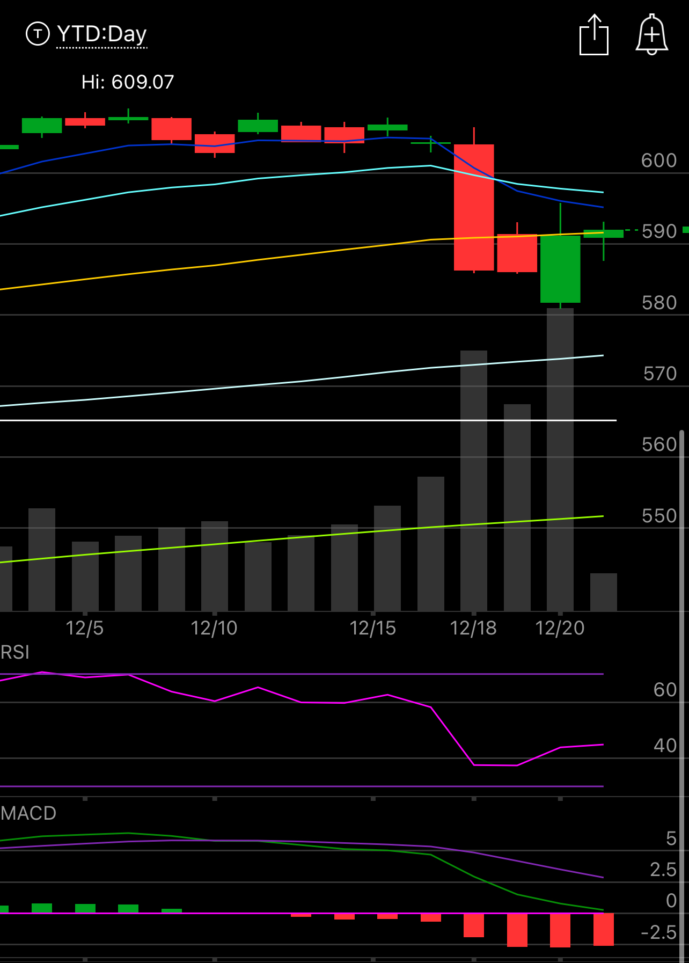Viewport: 689px width, 963px height.
Task: Tap the MACD indicator label
Action: [x=28, y=813]
